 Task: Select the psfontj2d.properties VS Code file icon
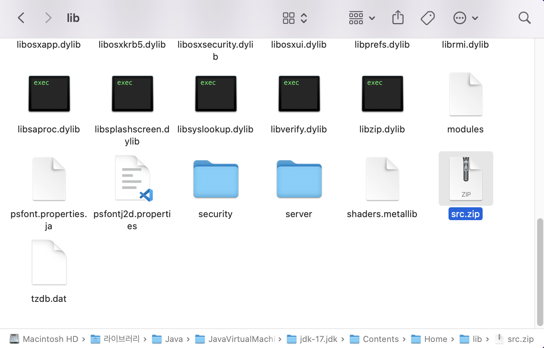pyautogui.click(x=133, y=178)
